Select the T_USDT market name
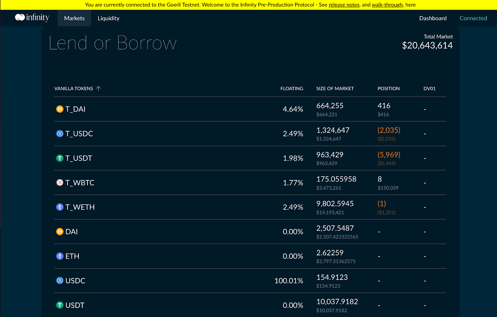This screenshot has width=497, height=317. tap(79, 158)
